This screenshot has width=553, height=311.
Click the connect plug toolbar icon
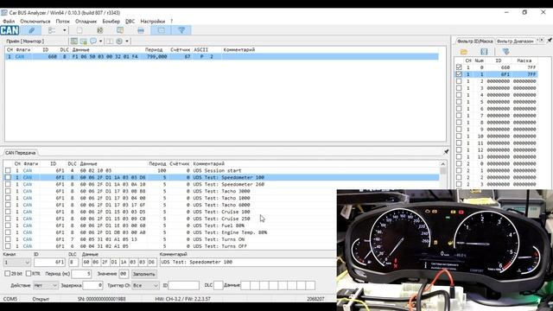31,30
